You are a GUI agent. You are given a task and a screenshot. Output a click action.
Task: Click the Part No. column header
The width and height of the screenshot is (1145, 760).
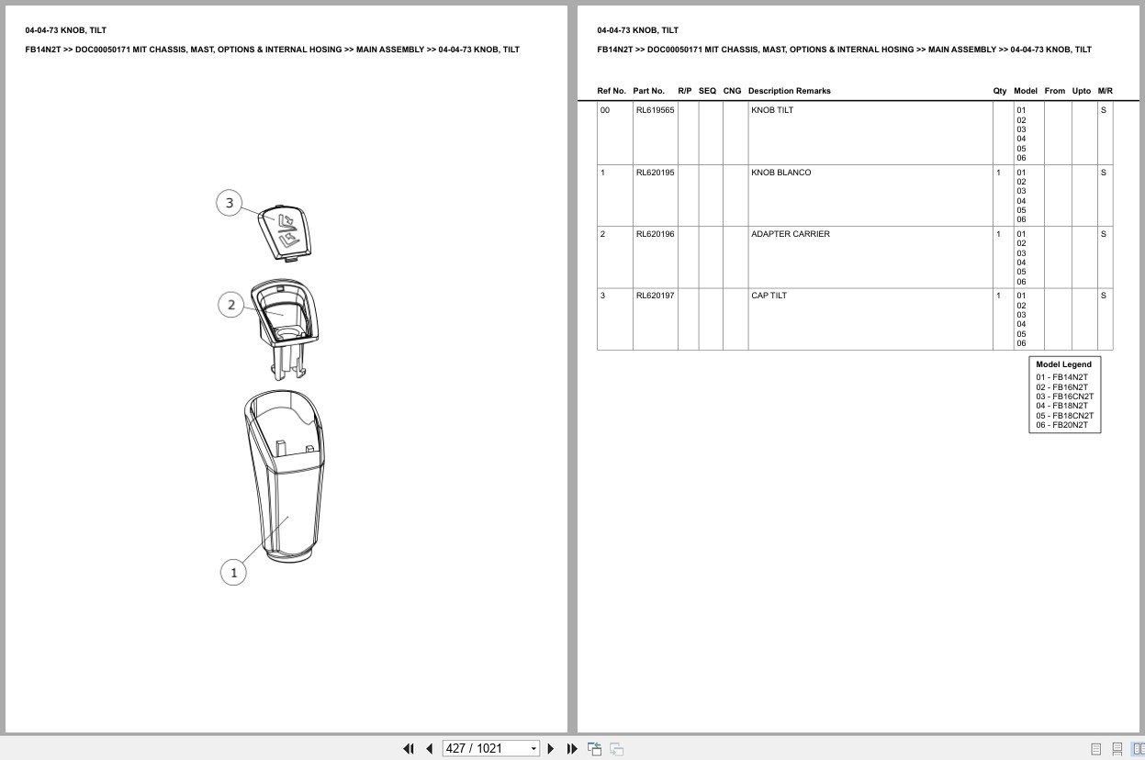tap(648, 91)
